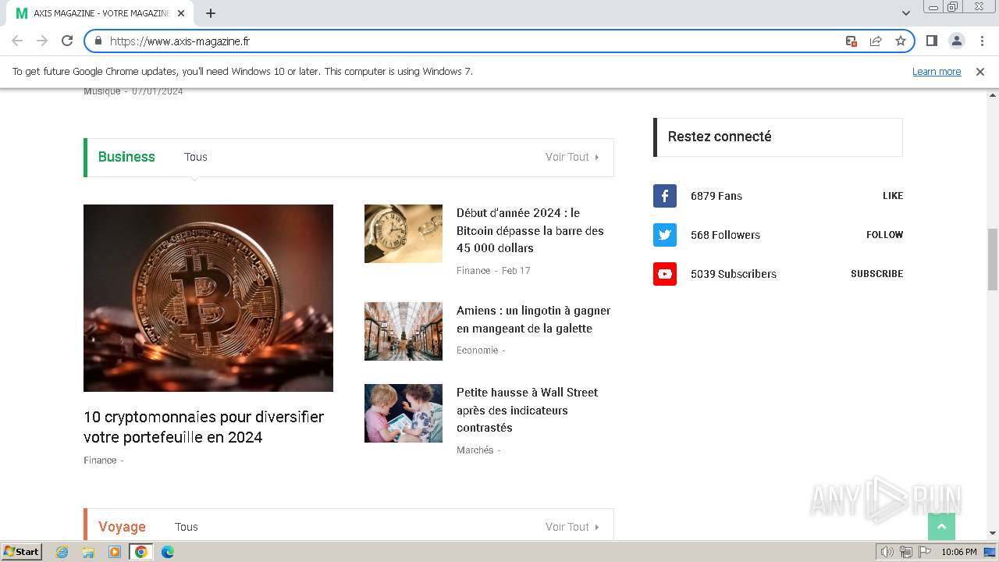The height and width of the screenshot is (562, 999).
Task: Open Internet Explorer from the taskbar
Action: tap(62, 552)
